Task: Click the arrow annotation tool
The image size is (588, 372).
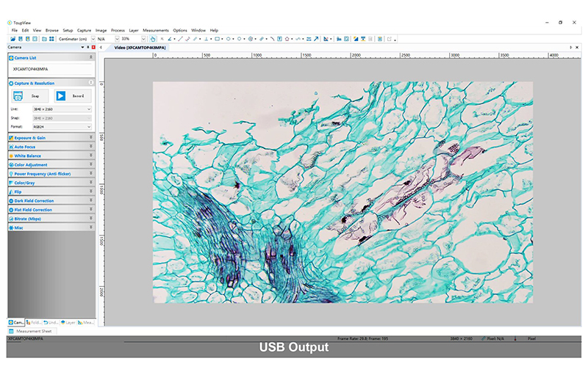Action: point(317,39)
